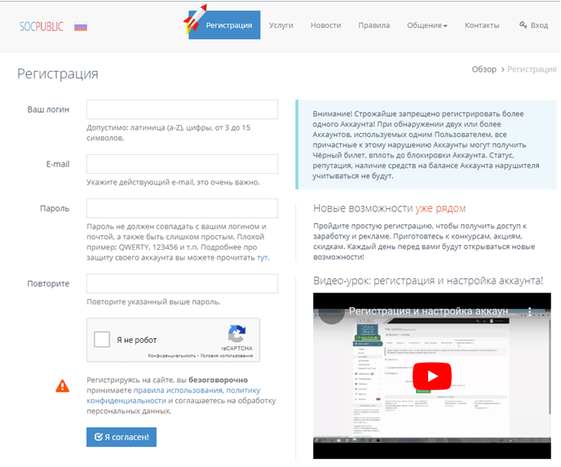Focus the Пароль input field

coord(182,208)
